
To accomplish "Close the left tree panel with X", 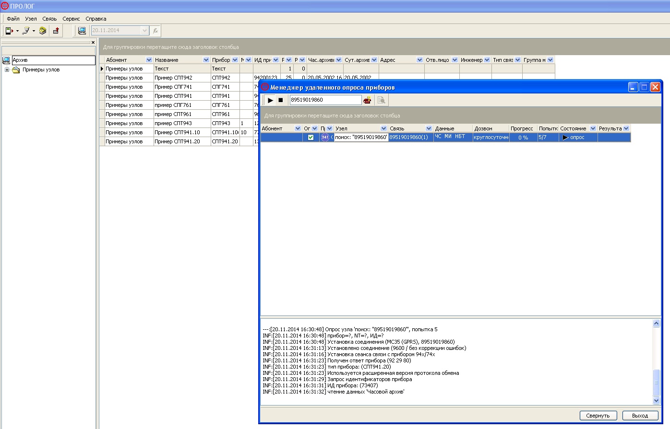I will tap(93, 43).
